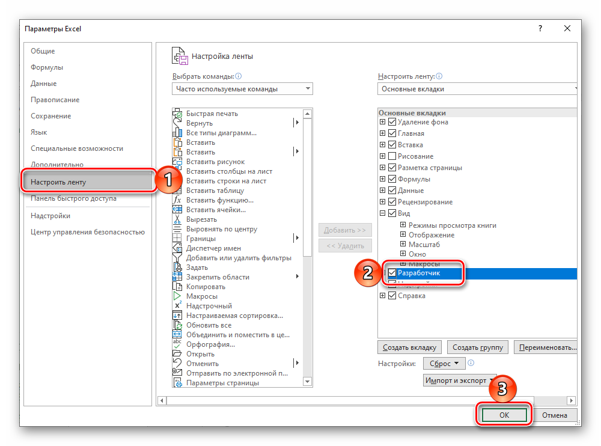Click the Настраиваемая сортировка sort icon
The width and height of the screenshot is (601, 446).
[177, 316]
